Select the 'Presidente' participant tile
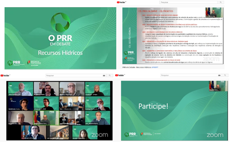This screenshot has height=145, width=231. [x=47, y=89]
